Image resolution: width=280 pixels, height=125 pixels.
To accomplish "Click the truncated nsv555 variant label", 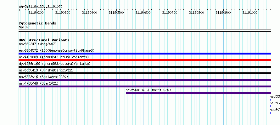I will coord(275,96).
